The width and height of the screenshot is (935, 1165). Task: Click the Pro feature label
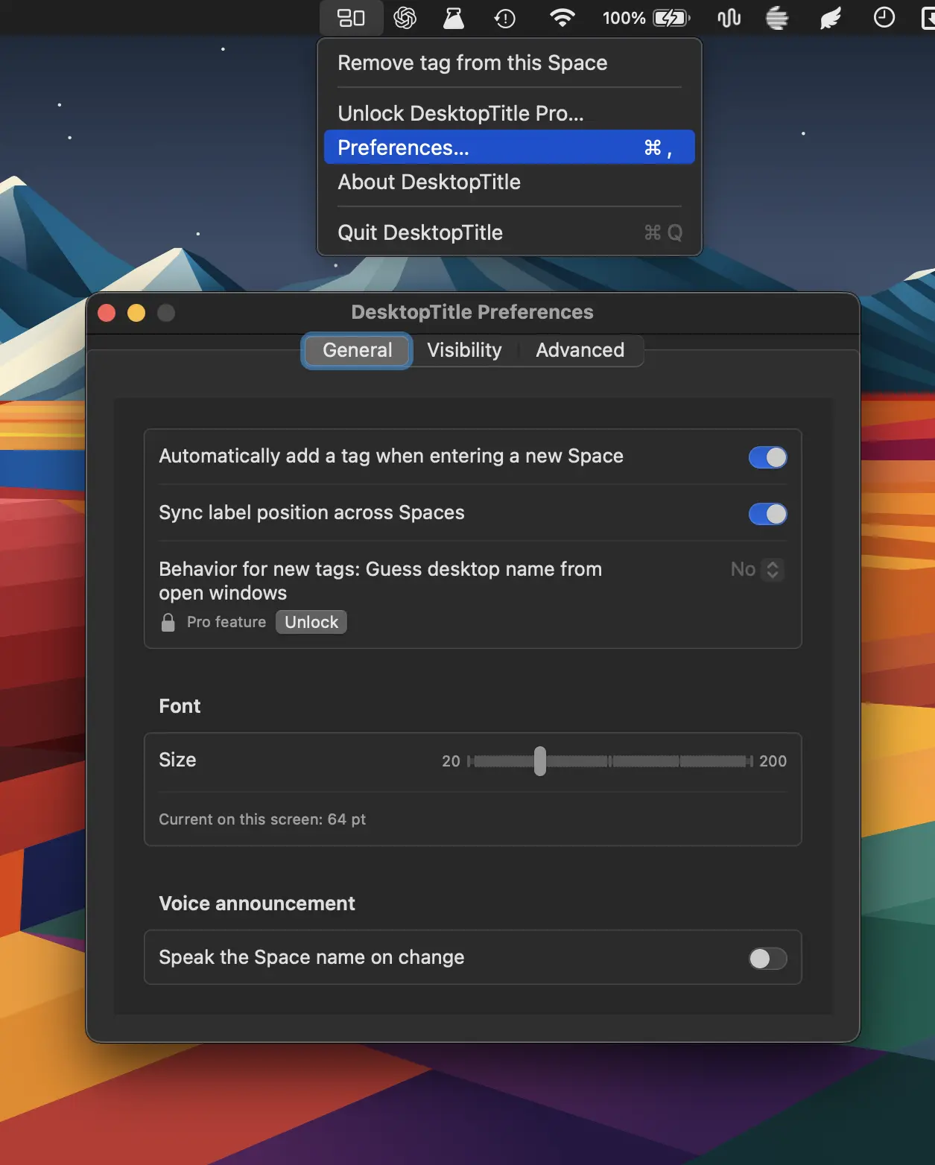(226, 622)
